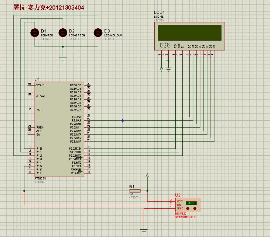Select the D3 yellow LED symbol

coord(98,33)
